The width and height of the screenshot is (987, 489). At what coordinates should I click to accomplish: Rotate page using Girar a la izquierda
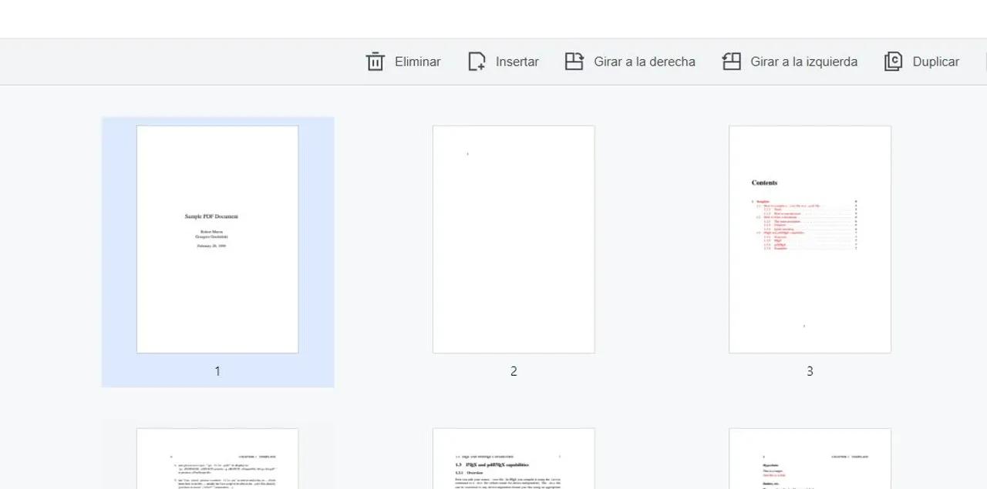click(x=804, y=62)
